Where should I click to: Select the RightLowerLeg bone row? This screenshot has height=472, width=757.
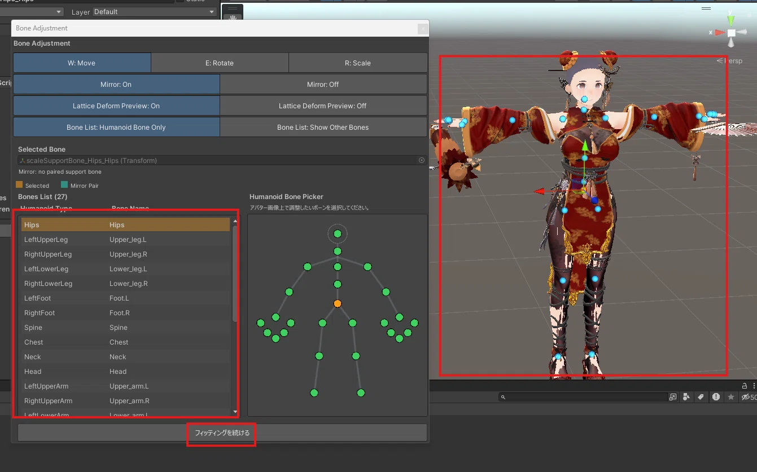pos(126,284)
